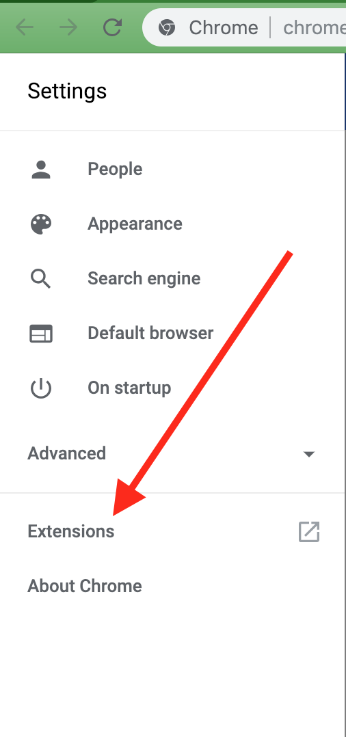Go back using the back arrow

pos(25,28)
